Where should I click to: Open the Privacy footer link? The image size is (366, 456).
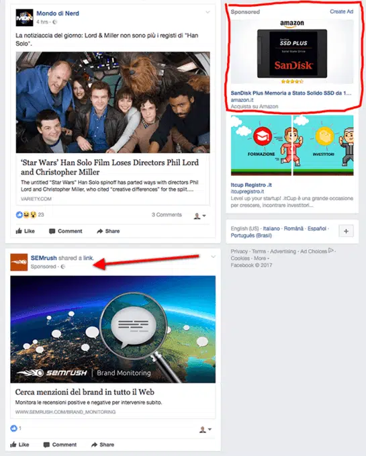239,251
